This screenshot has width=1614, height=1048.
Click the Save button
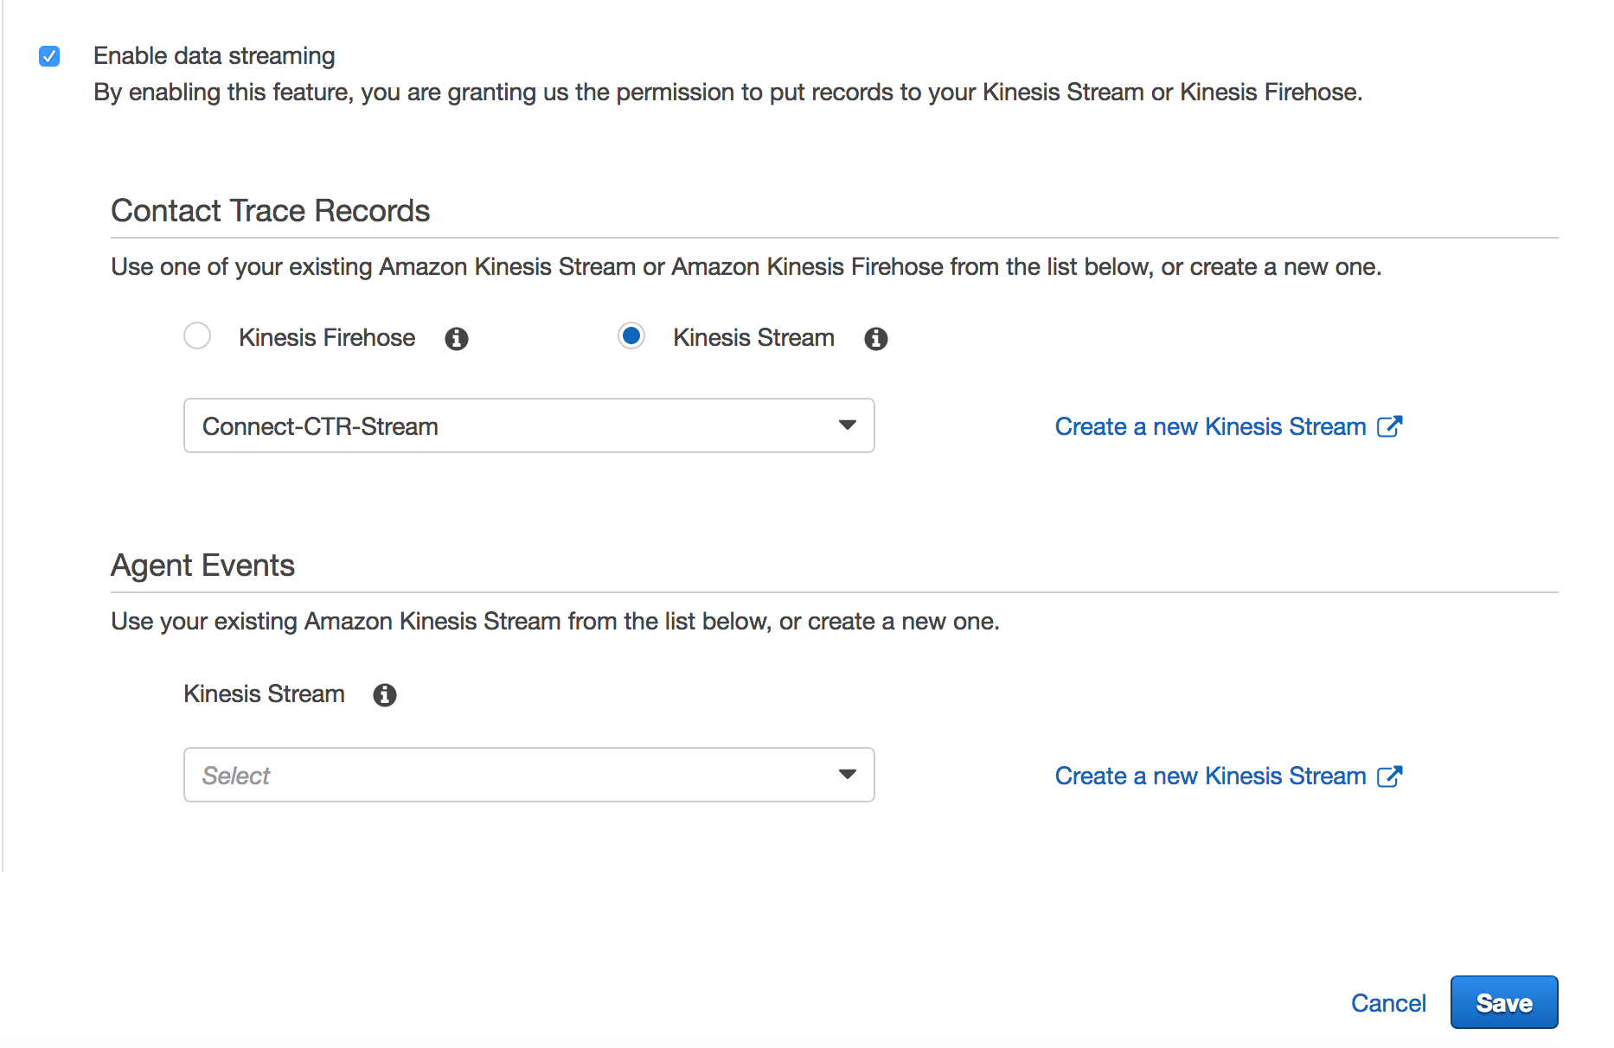click(1504, 1002)
